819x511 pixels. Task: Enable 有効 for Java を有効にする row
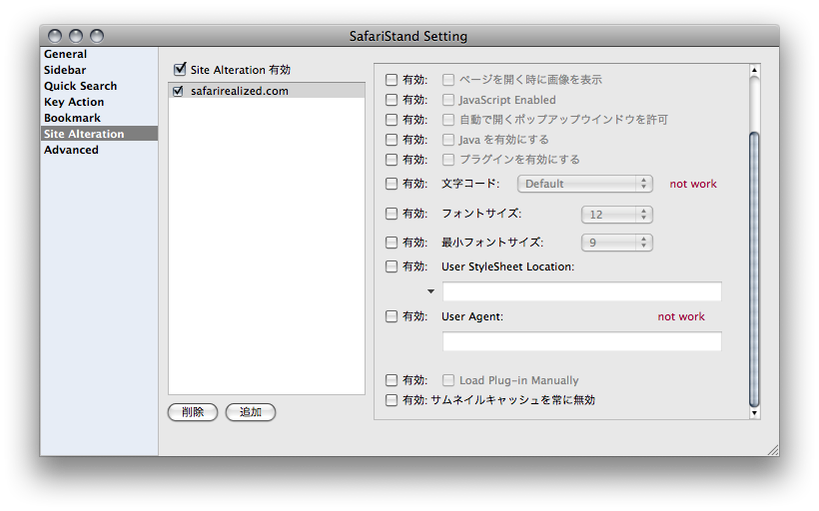click(392, 140)
